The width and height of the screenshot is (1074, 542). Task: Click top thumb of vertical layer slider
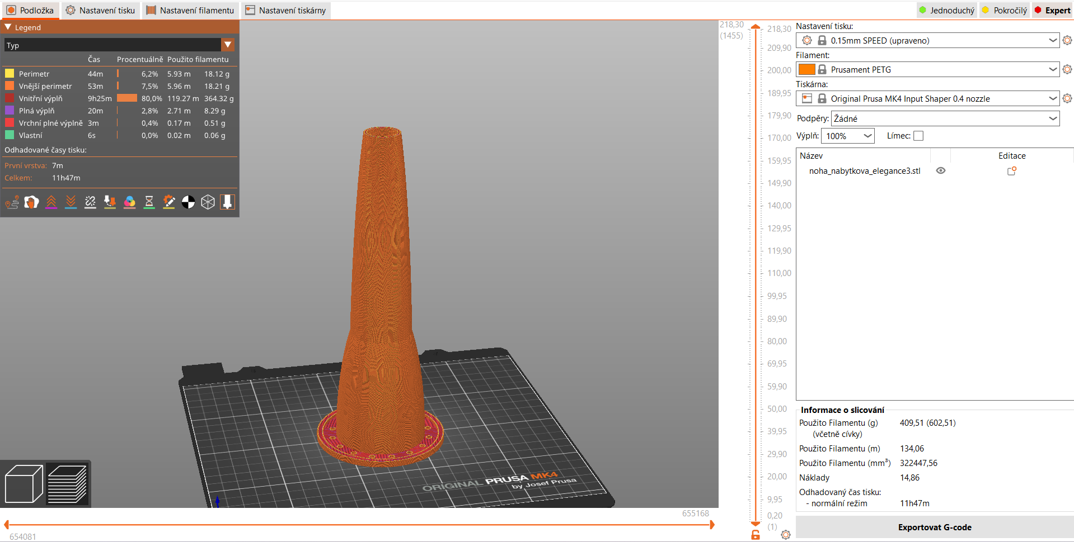(756, 26)
